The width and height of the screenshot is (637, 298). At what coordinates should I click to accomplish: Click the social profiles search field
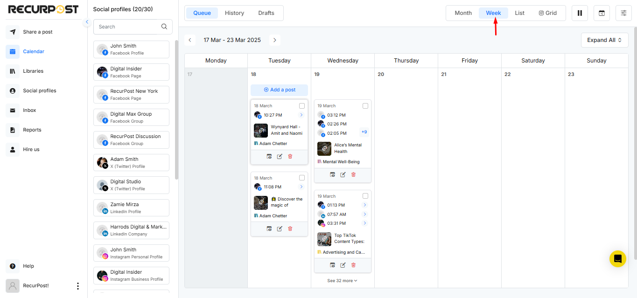point(133,27)
